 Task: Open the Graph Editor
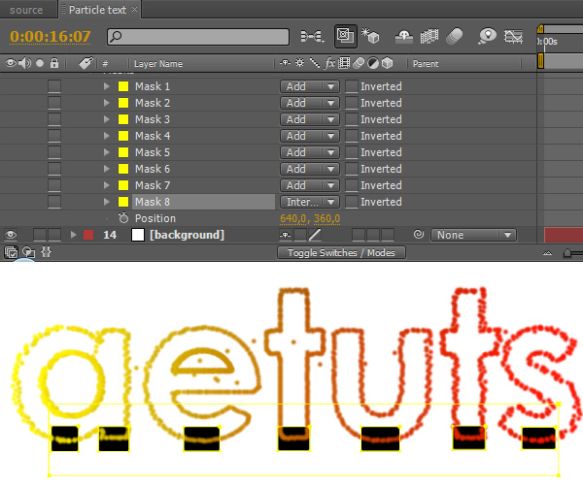(513, 36)
